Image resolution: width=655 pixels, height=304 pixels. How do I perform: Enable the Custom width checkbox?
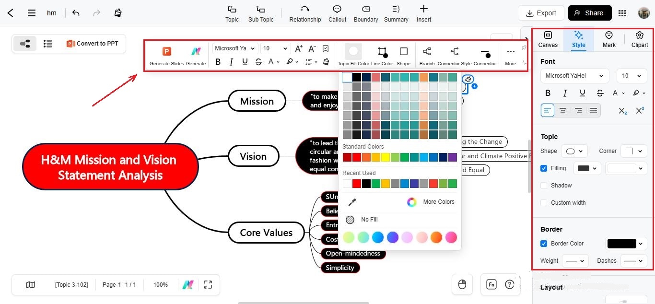544,203
